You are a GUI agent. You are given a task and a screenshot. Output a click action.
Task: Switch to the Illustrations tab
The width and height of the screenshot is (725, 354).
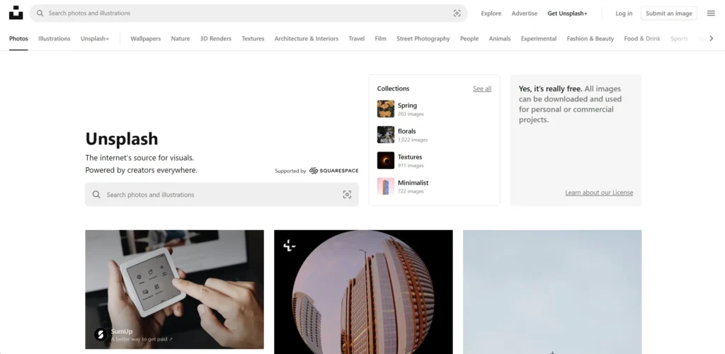click(x=55, y=39)
